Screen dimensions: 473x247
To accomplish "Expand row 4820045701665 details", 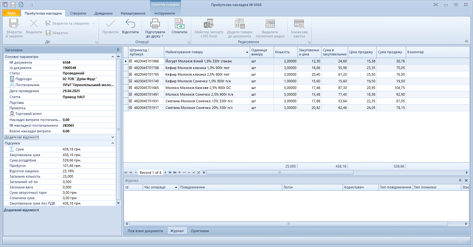I will tap(130, 88).
